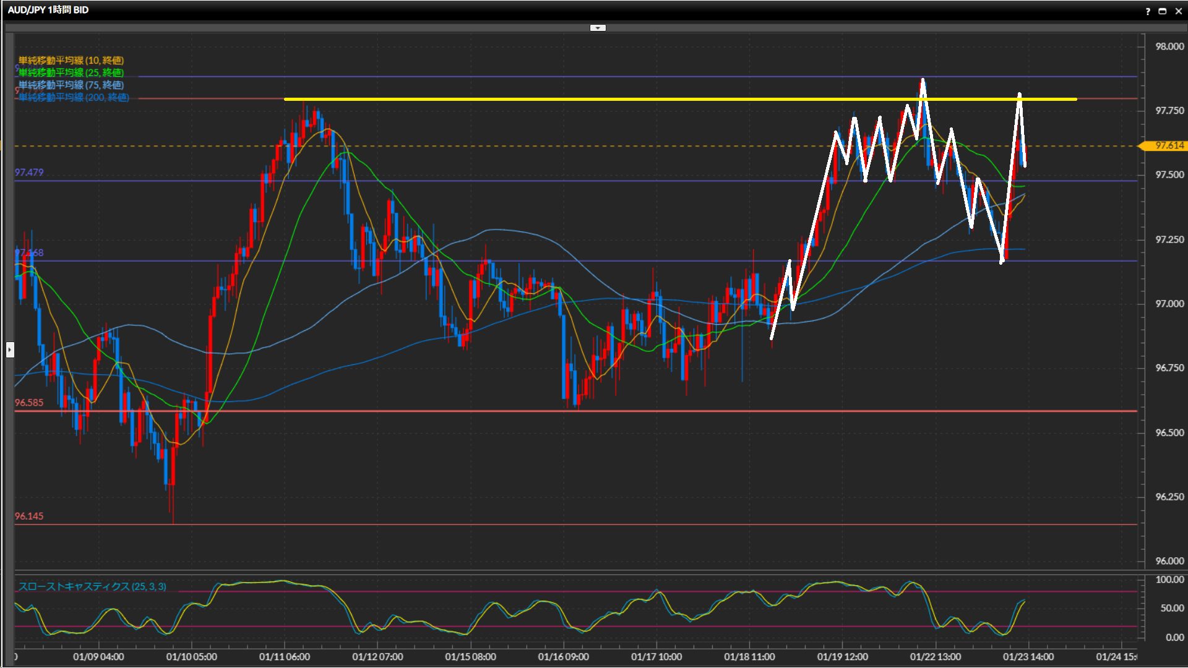Maximize the AUD/JPY chart window
Screen dimensions: 1188x668
click(x=1163, y=11)
